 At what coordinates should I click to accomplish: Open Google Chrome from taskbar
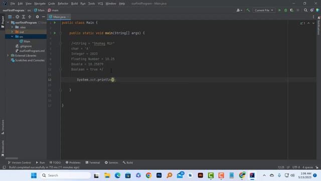coord(148,175)
